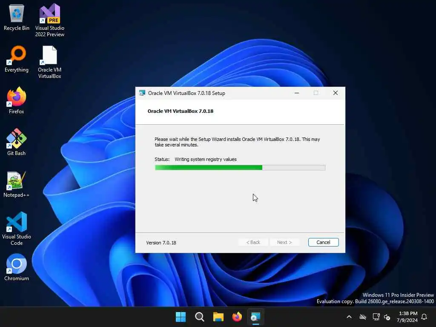Click the 'Writing system registry values' status text
436x327 pixels.
click(x=206, y=159)
